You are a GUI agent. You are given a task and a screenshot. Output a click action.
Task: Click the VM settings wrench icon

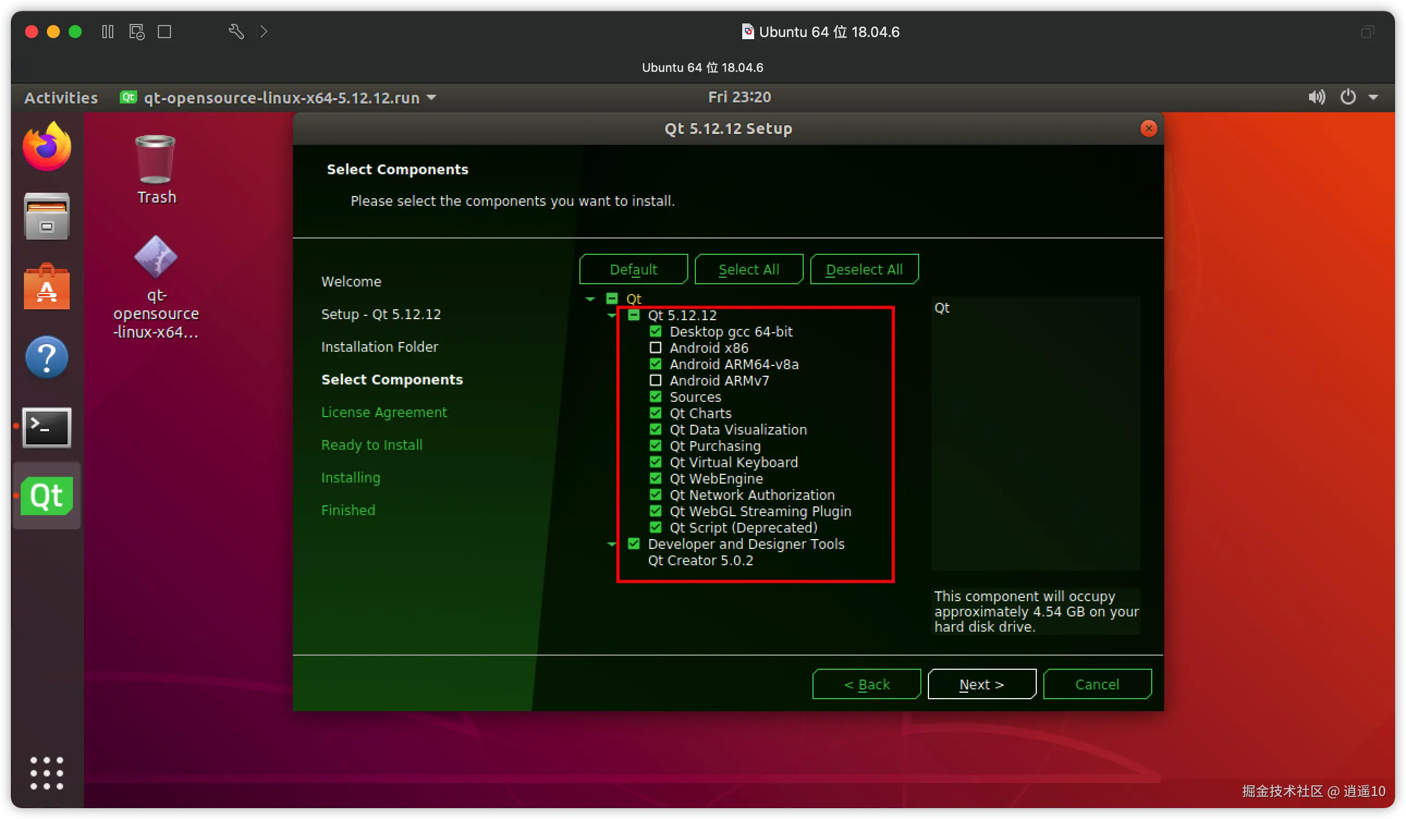236,32
